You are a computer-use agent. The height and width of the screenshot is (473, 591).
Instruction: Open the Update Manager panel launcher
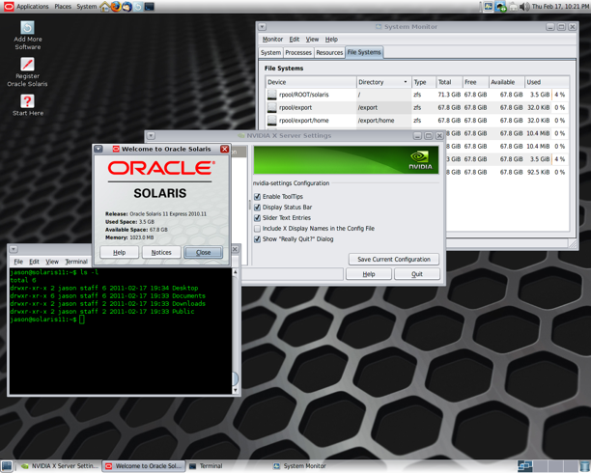point(138,7)
